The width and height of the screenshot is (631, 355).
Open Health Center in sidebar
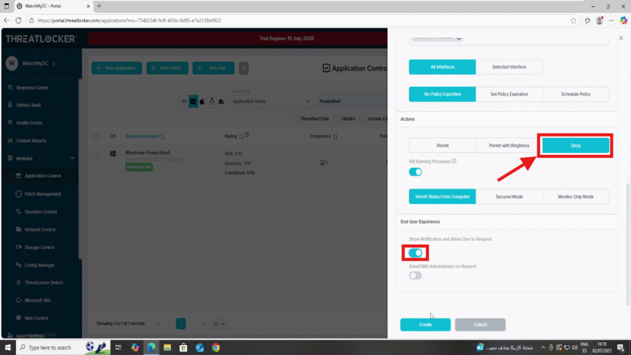(x=29, y=123)
